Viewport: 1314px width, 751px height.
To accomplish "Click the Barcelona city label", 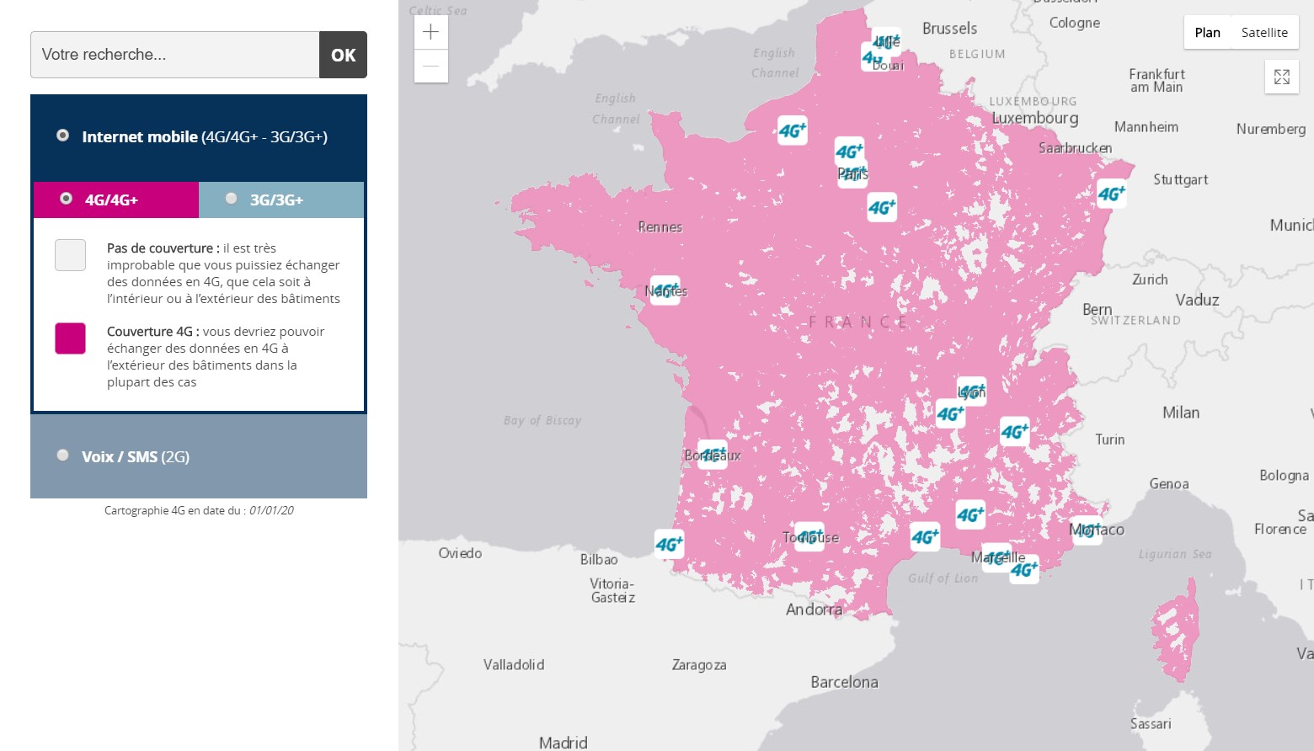I will 844,682.
